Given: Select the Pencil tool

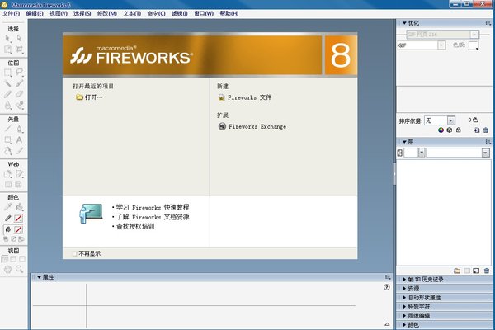Looking at the screenshot, I should pos(8,94).
